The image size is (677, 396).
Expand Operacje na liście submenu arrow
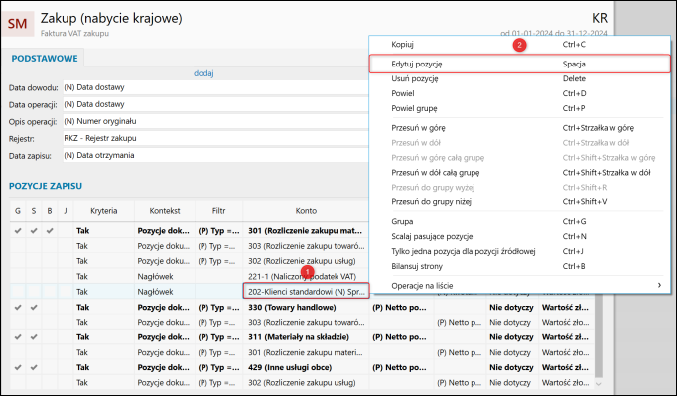tap(659, 285)
